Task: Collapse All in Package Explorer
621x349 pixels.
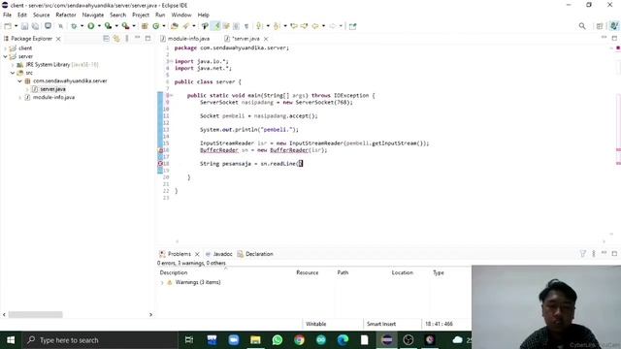Action: (x=106, y=39)
